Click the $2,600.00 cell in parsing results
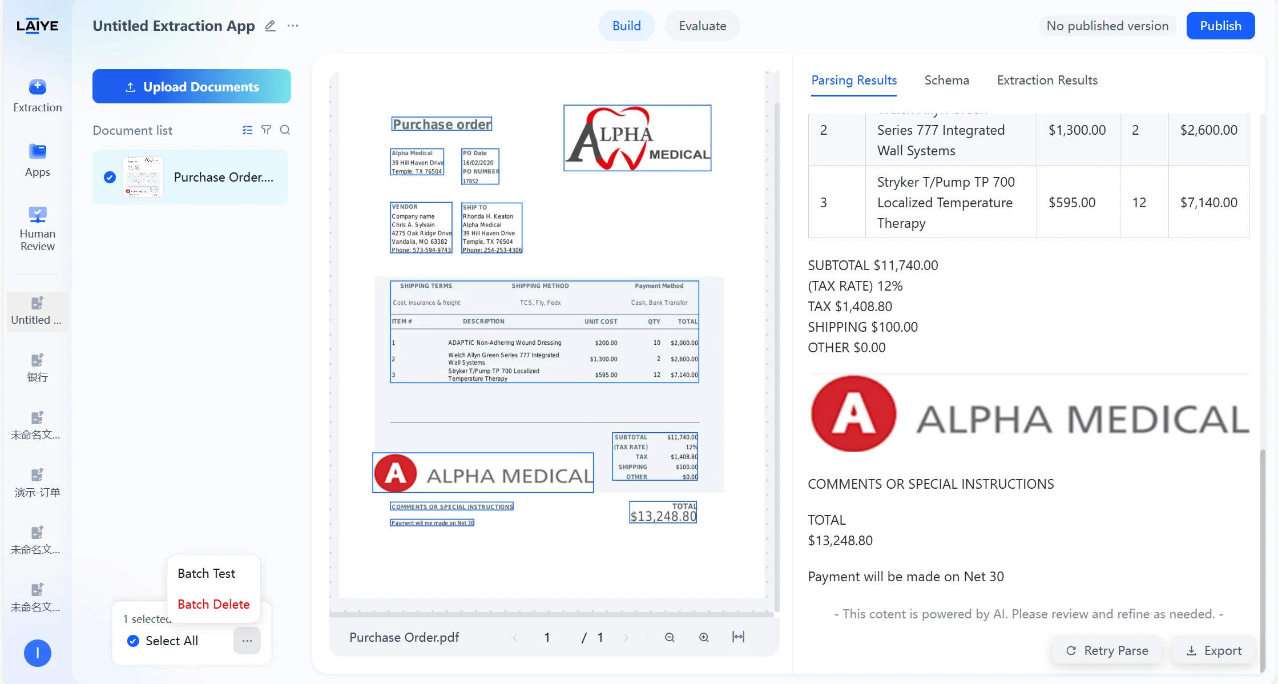Viewport: 1278px width, 684px height. pos(1208,130)
